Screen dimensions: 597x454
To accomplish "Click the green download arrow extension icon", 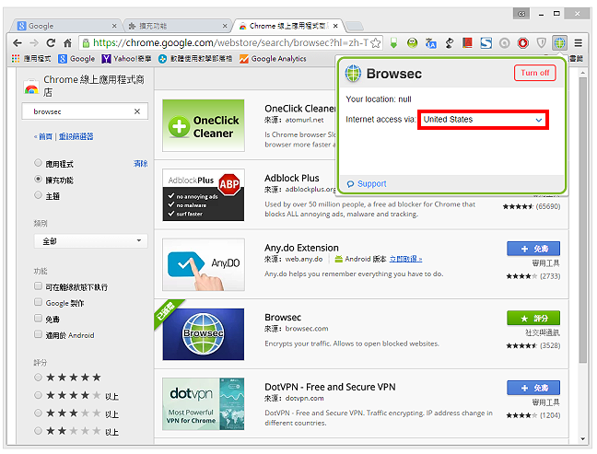I will point(393,43).
